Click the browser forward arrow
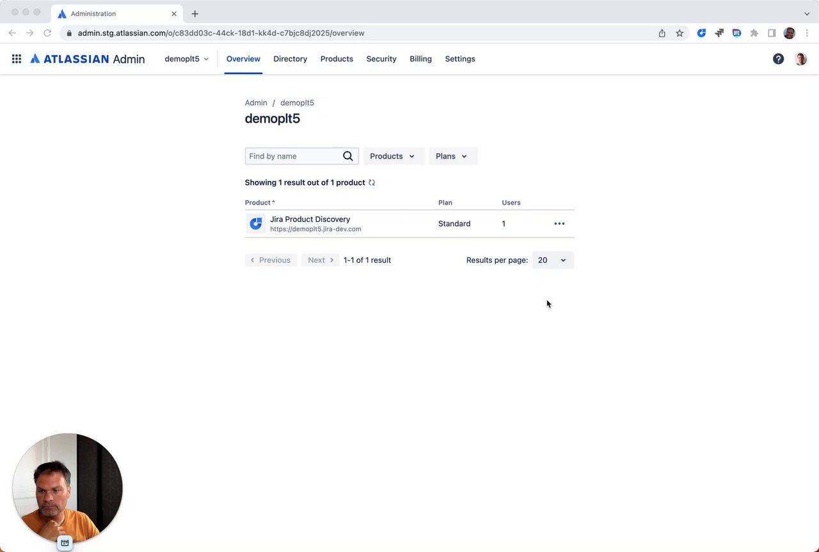The image size is (819, 552). point(29,33)
